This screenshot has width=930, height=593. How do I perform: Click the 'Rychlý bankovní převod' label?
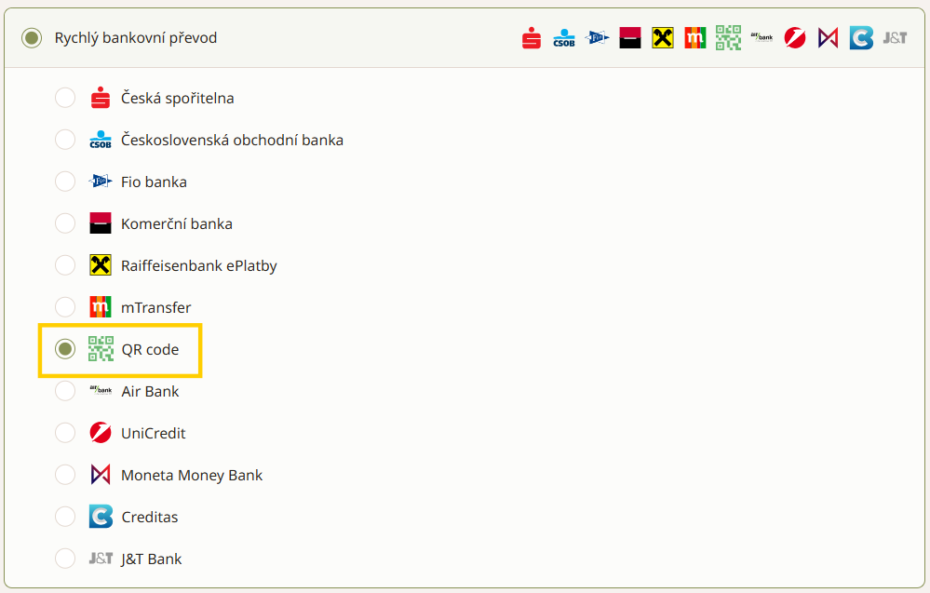(x=136, y=38)
